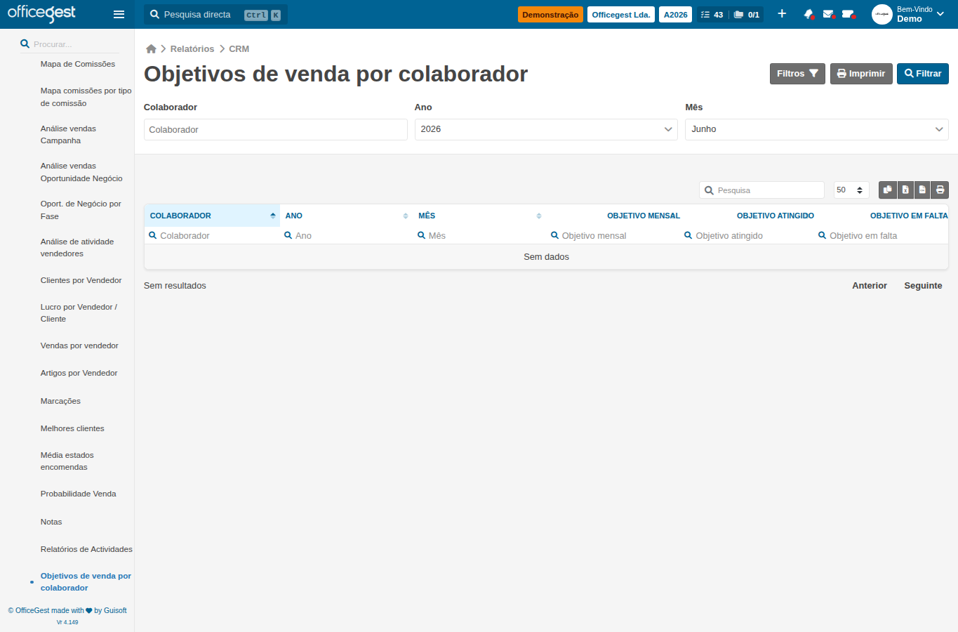Open Melhores clientes report
This screenshot has height=632, width=958.
(x=72, y=428)
